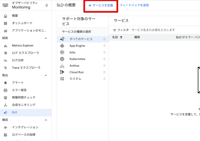Click the エラー報告 icon

click(x=5, y=90)
